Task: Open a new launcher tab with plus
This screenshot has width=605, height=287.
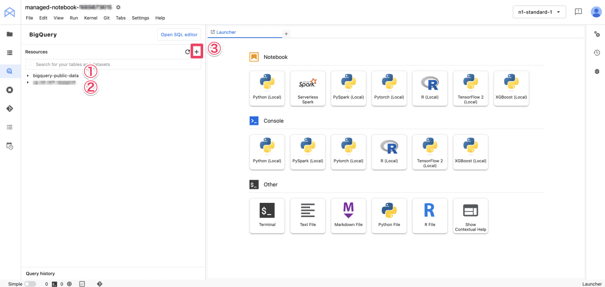Action: click(x=286, y=33)
